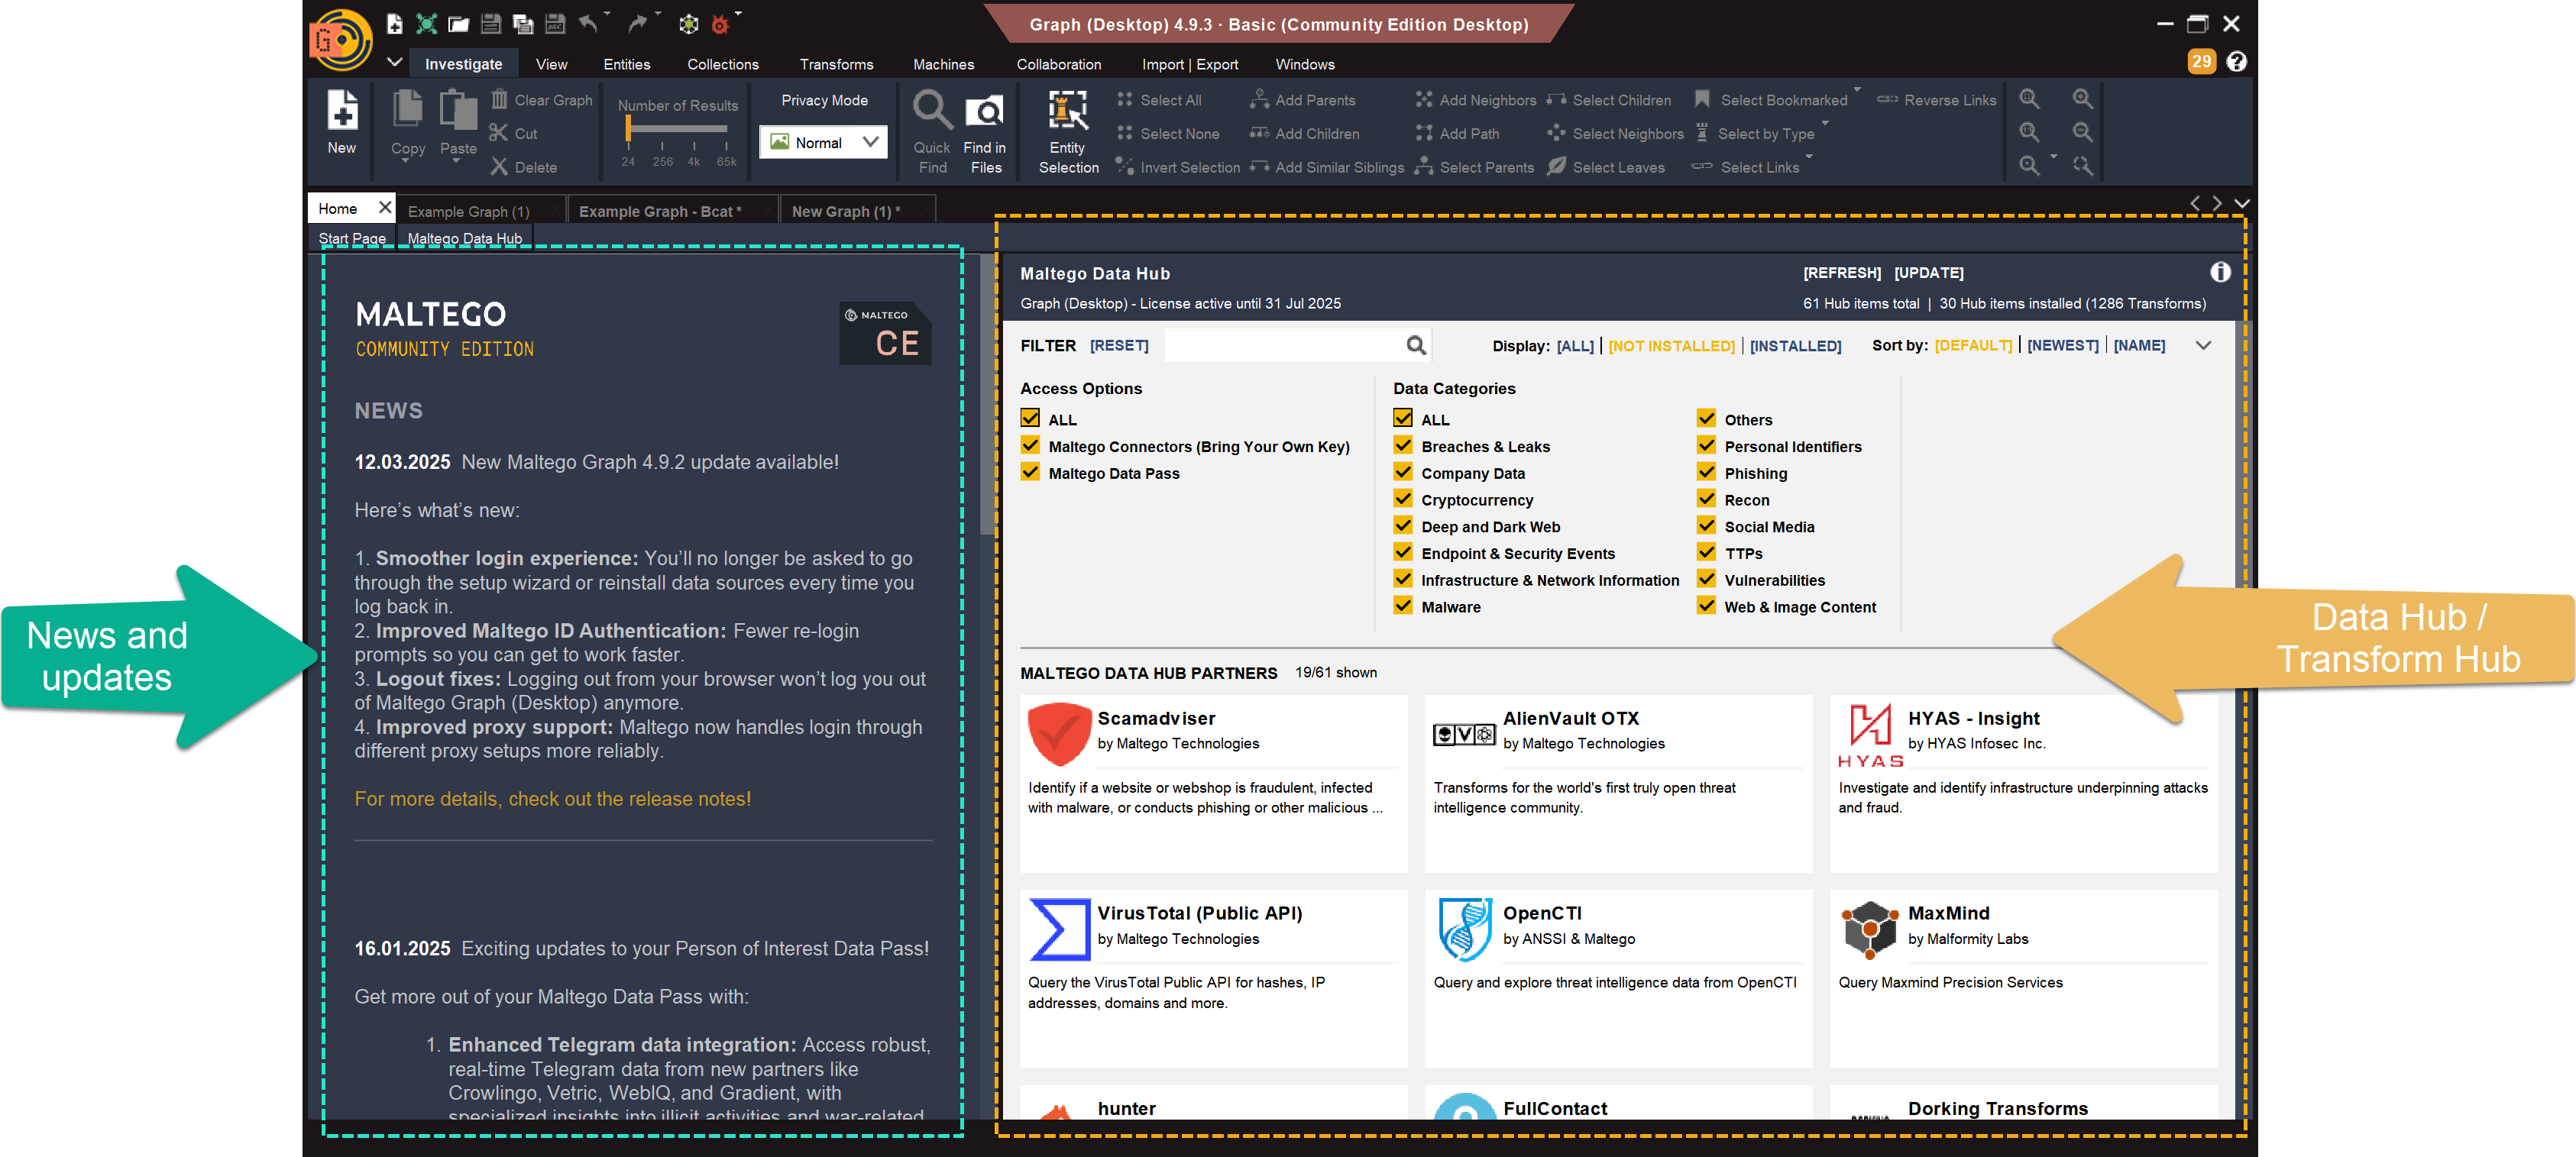This screenshot has height=1157, width=2576.
Task: Open the release notes link
Action: pos(552,798)
